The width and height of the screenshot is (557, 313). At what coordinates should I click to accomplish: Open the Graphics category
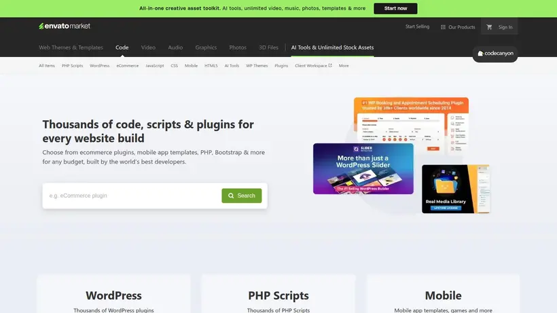click(x=206, y=48)
